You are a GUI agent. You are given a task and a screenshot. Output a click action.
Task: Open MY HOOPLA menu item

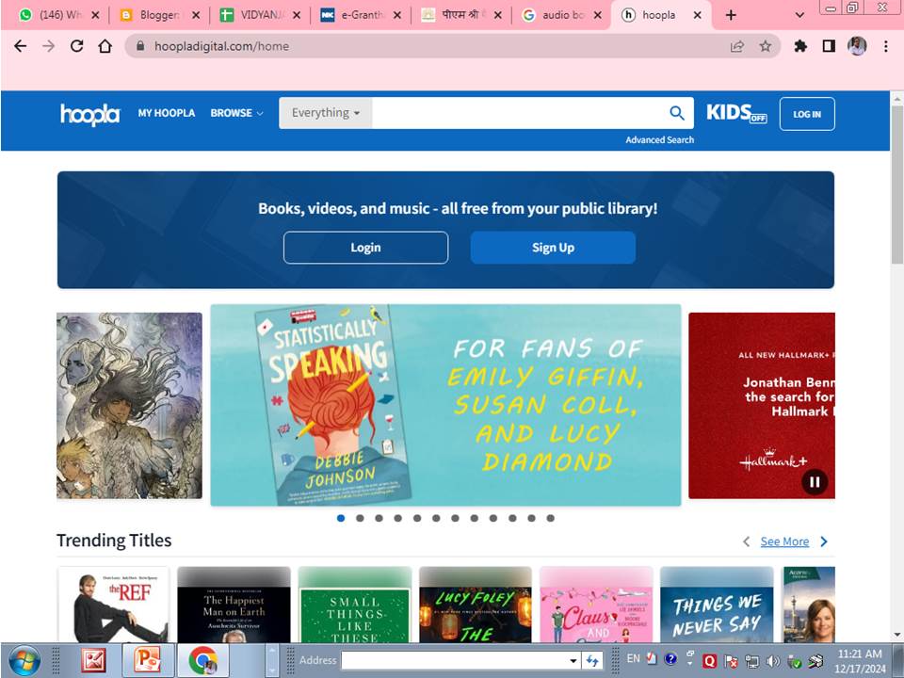point(167,113)
